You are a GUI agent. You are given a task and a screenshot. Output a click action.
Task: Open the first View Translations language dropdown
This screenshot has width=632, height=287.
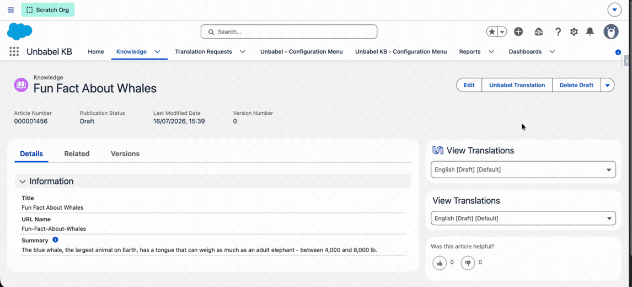pos(523,169)
